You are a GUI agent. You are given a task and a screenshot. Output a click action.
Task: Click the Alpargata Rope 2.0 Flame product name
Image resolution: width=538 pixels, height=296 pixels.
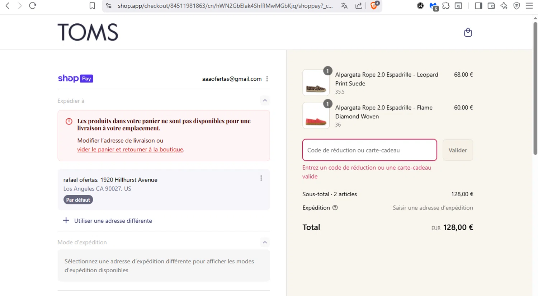[384, 112]
